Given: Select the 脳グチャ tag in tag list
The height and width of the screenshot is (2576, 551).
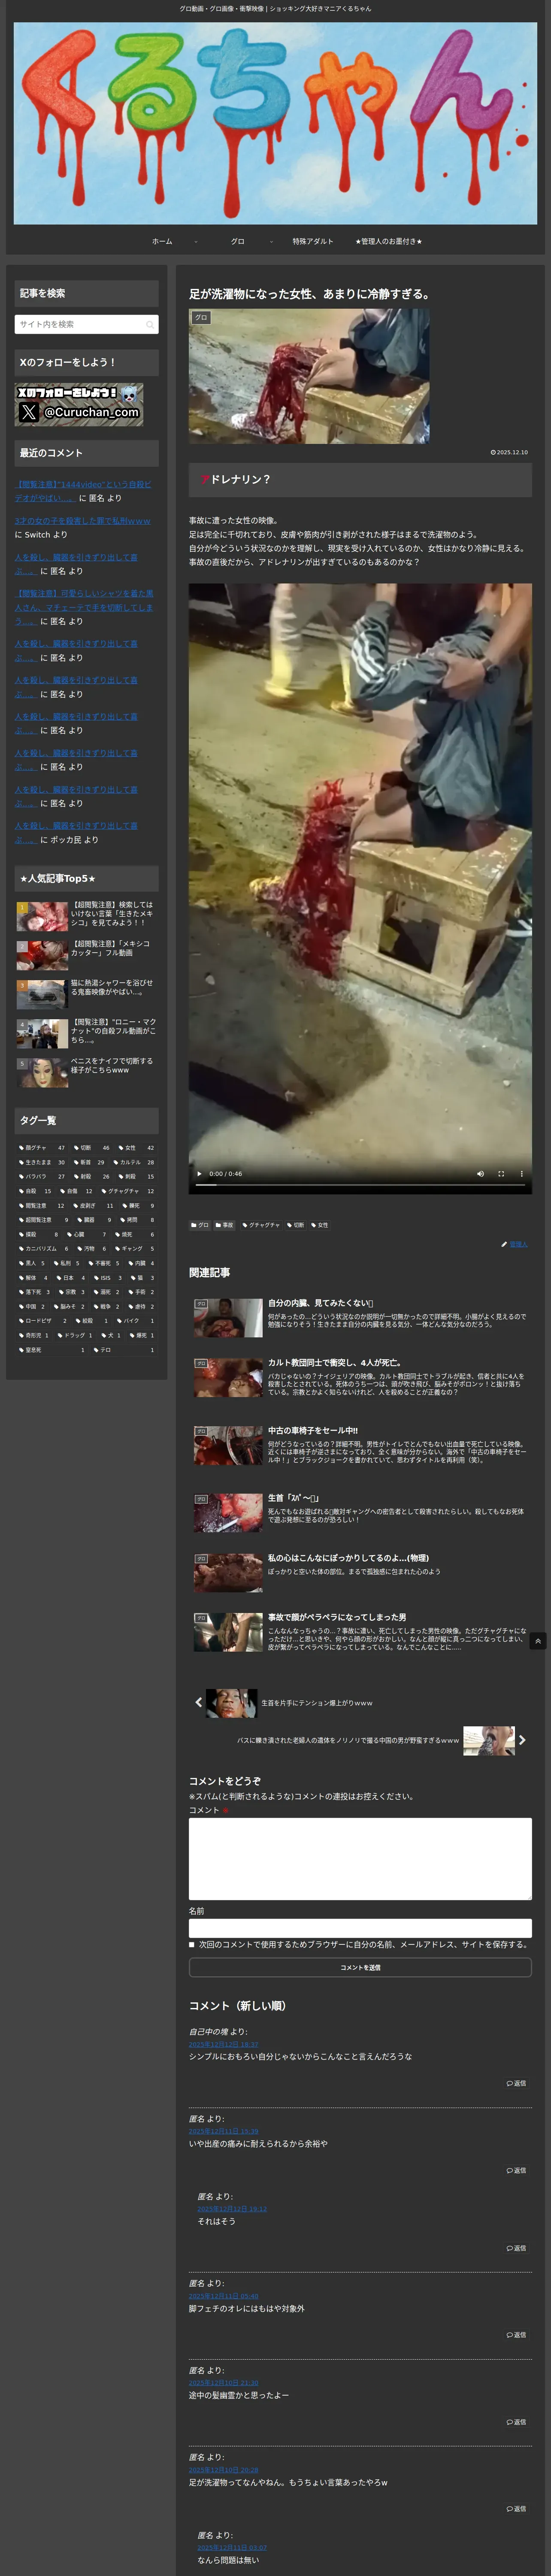Looking at the screenshot, I should 41,1148.
